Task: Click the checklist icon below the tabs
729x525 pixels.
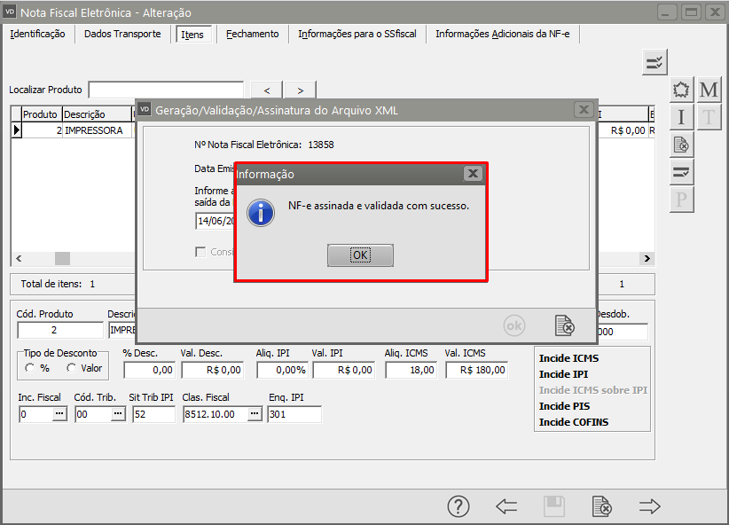Action: coord(655,62)
